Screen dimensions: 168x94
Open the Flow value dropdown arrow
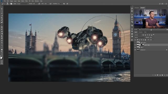coord(48,4)
